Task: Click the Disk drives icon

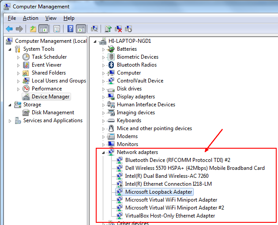Action: [x=111, y=90]
